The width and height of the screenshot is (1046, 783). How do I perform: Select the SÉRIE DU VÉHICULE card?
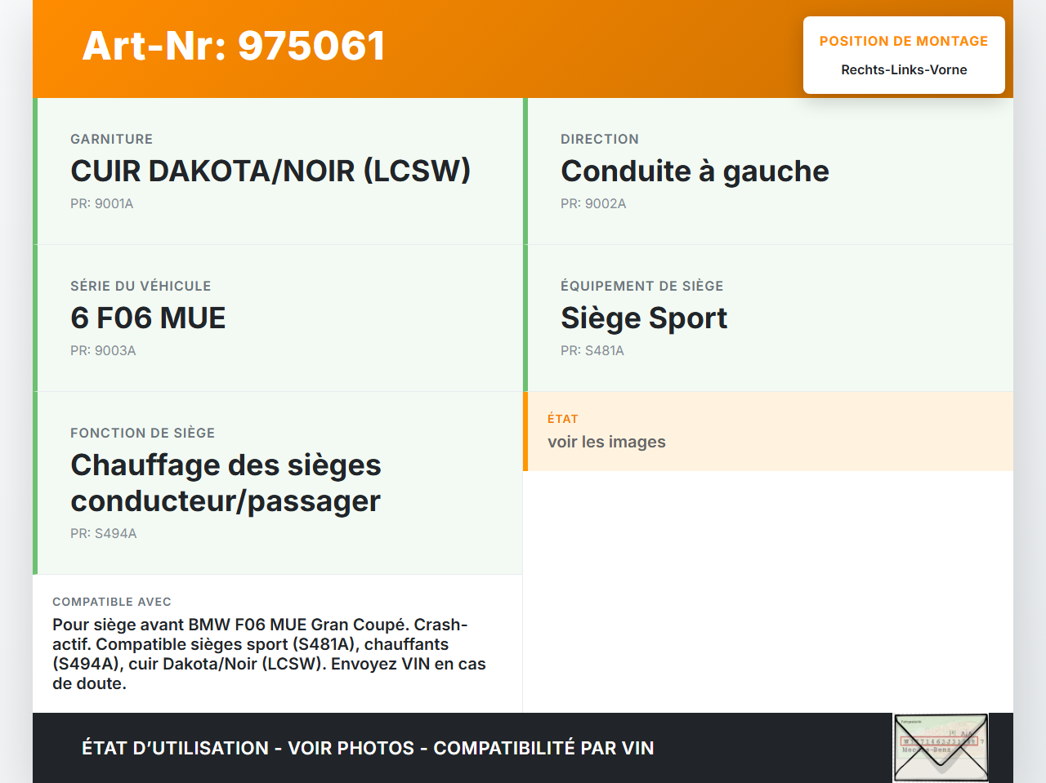tap(278, 318)
